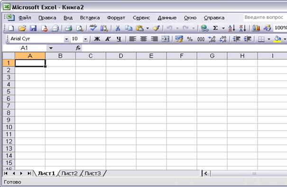
Task: Open the Данные menu
Action: pos(167,18)
